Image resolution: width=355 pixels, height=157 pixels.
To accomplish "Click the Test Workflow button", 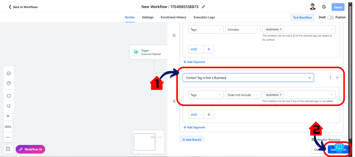I will coord(302,17).
